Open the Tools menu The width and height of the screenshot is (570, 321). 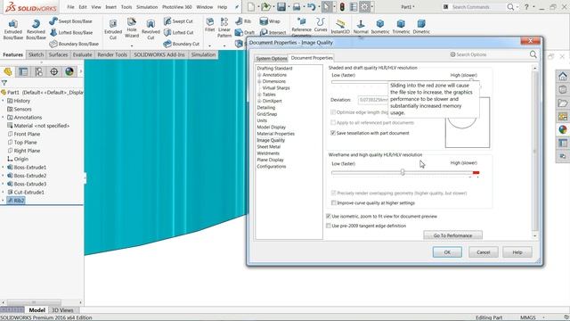126,7
